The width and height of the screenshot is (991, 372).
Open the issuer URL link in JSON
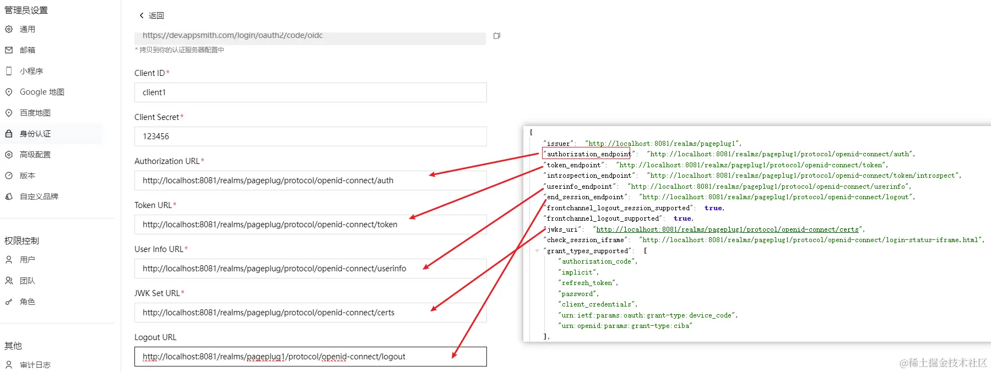click(663, 144)
